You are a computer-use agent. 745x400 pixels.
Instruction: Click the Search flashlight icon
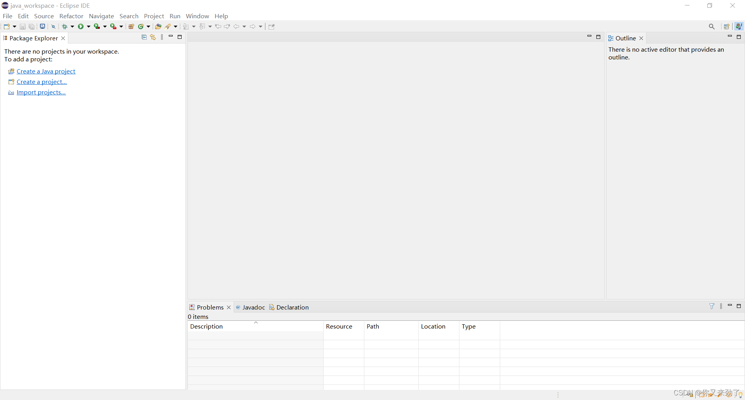tap(168, 26)
